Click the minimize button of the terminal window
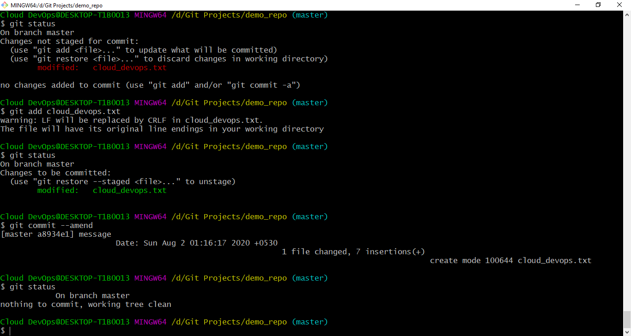 coord(576,5)
